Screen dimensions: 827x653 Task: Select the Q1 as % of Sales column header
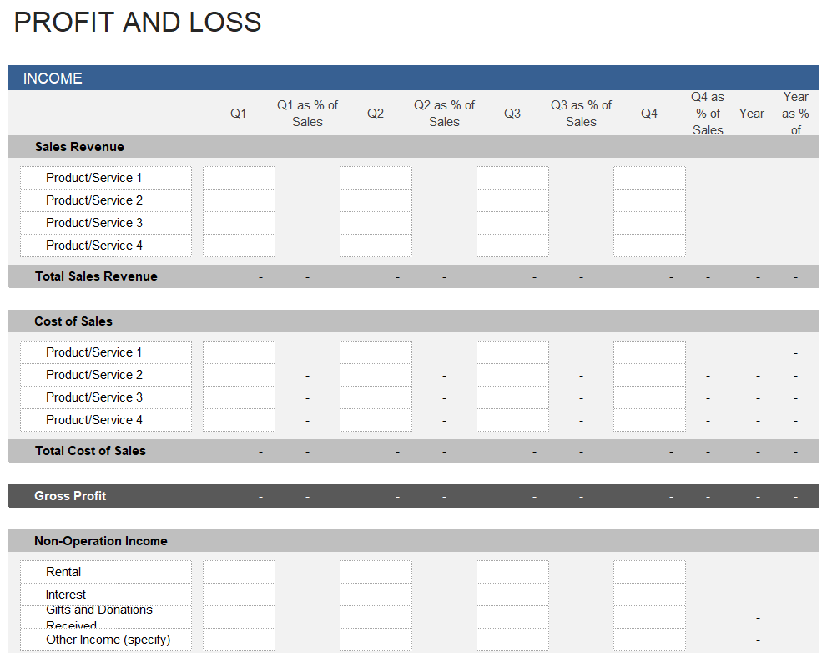307,114
